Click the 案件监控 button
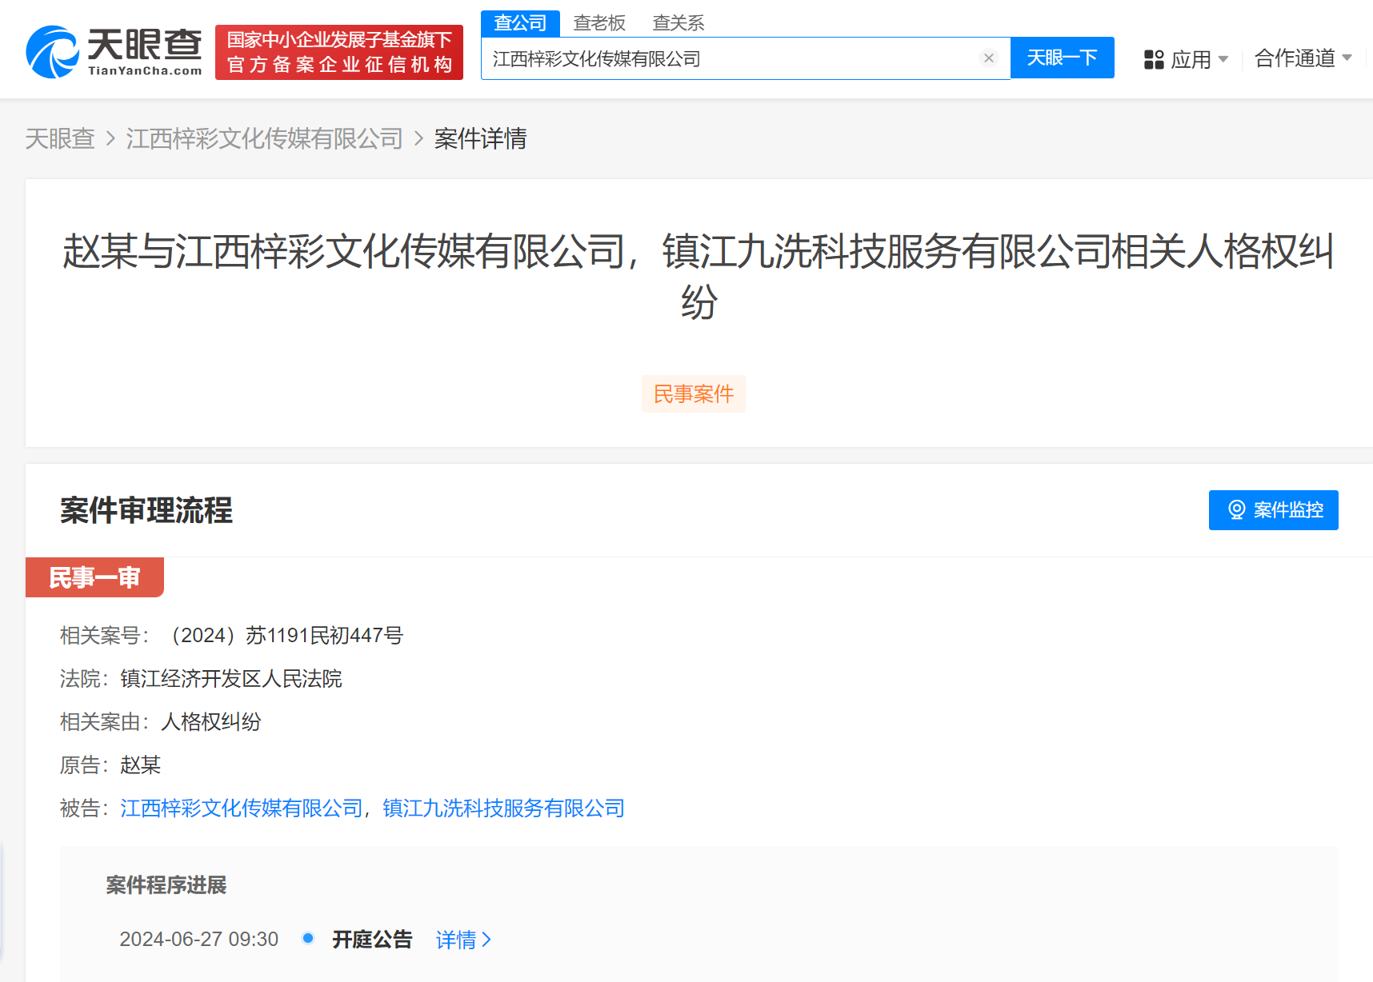The width and height of the screenshot is (1373, 982). point(1273,509)
